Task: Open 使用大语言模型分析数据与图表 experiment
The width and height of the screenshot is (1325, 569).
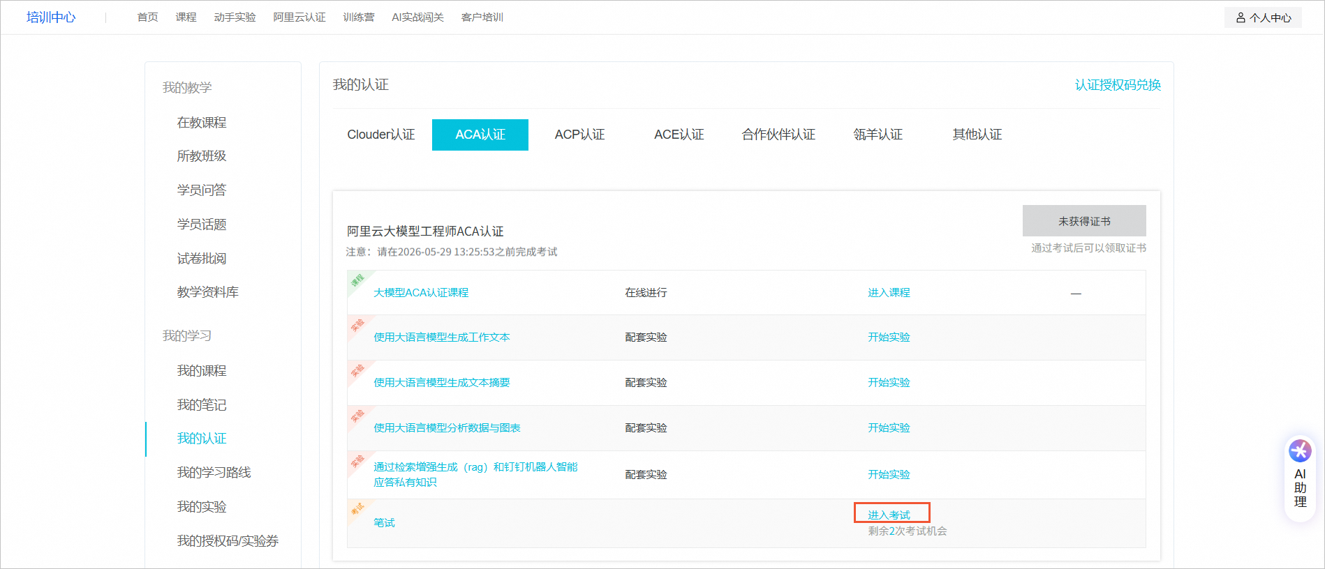Action: (447, 428)
